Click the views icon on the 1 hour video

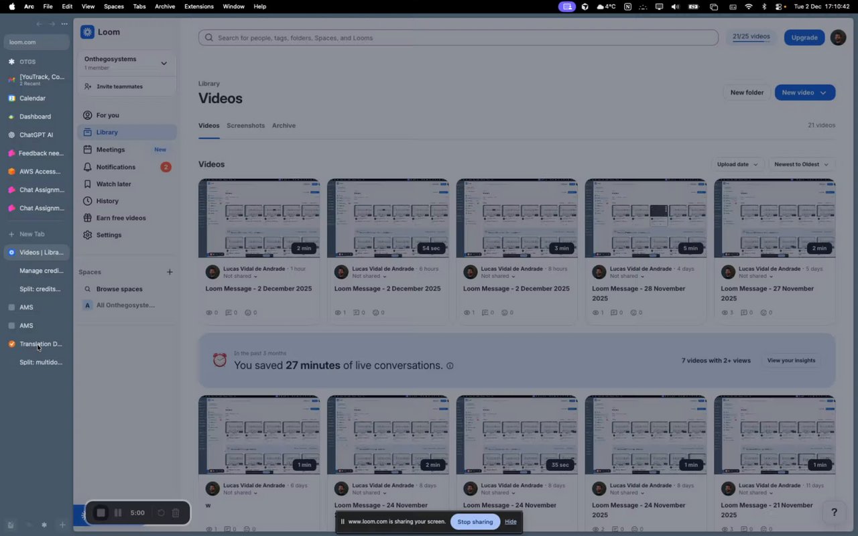(x=208, y=313)
